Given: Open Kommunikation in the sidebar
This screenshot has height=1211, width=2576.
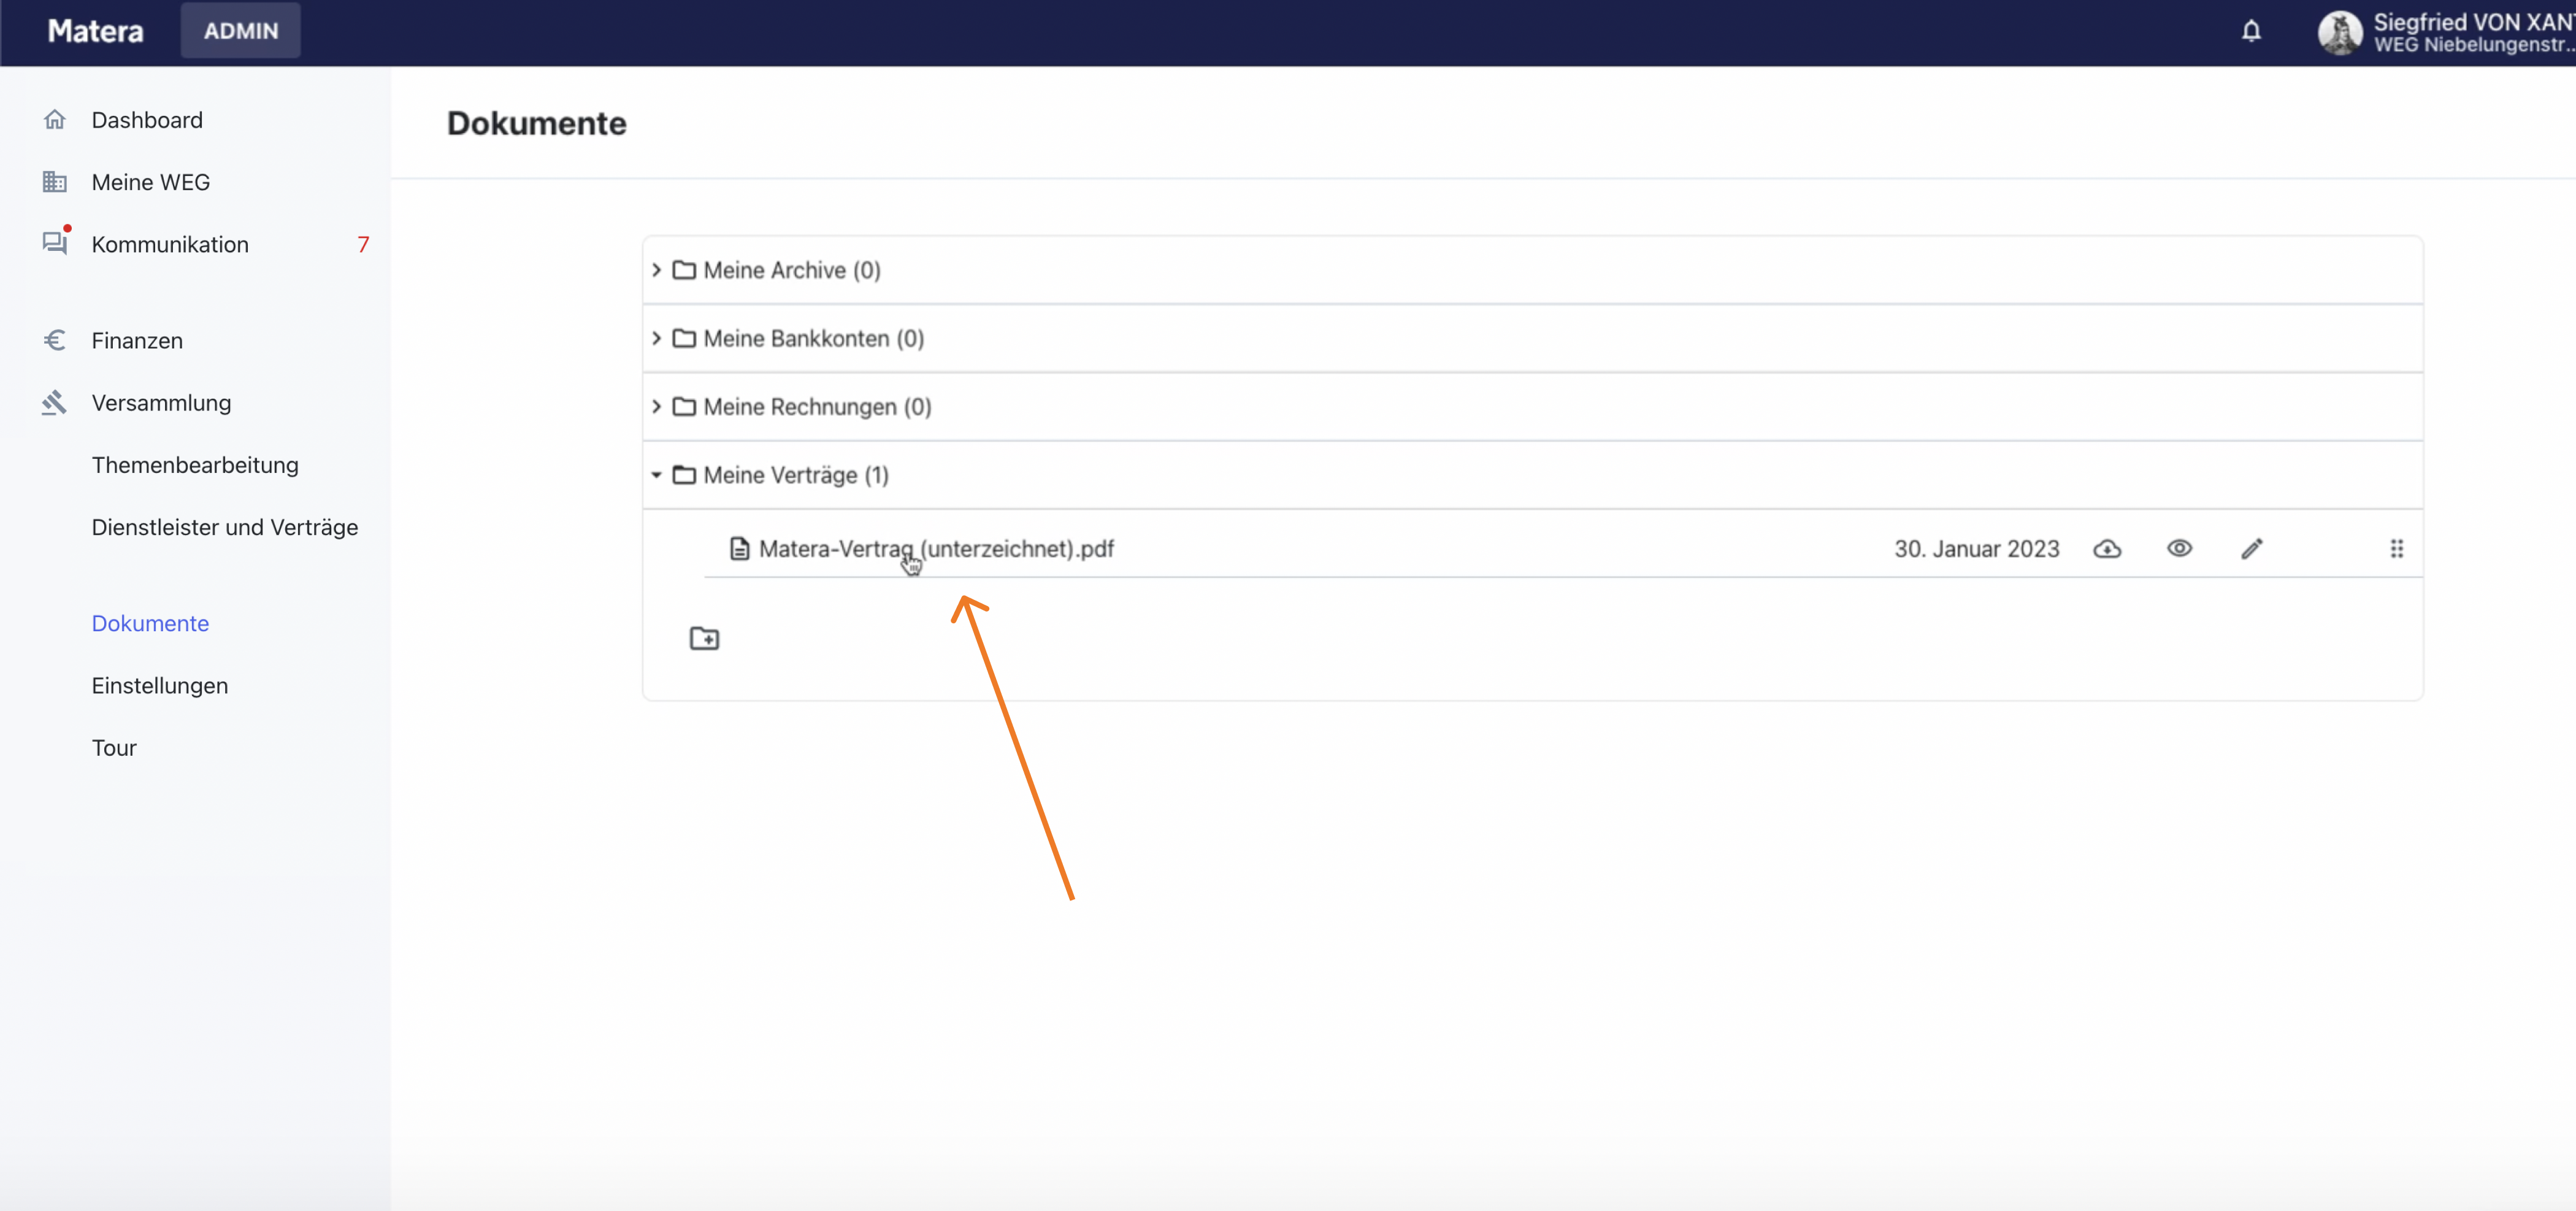Looking at the screenshot, I should pos(170,245).
